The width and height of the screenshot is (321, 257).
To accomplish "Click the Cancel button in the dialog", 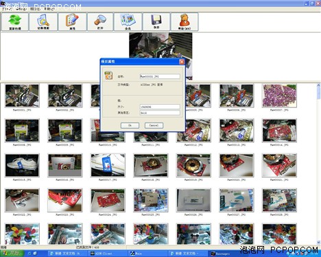I will coord(154,125).
